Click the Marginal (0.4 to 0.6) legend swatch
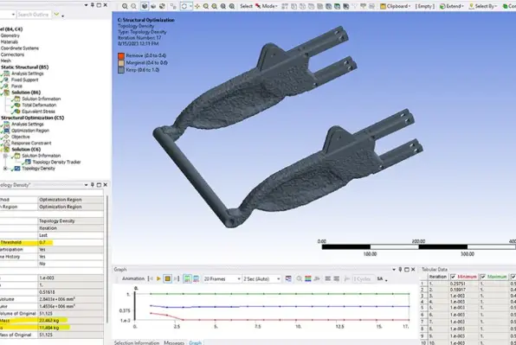516x345 pixels. pyautogui.click(x=121, y=63)
